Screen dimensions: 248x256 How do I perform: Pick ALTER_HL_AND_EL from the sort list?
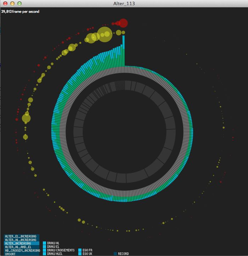point(21,247)
